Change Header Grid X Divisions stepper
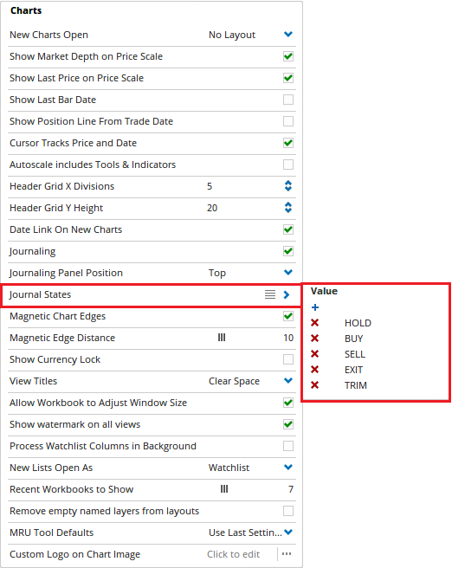The width and height of the screenshot is (452, 568). point(288,186)
